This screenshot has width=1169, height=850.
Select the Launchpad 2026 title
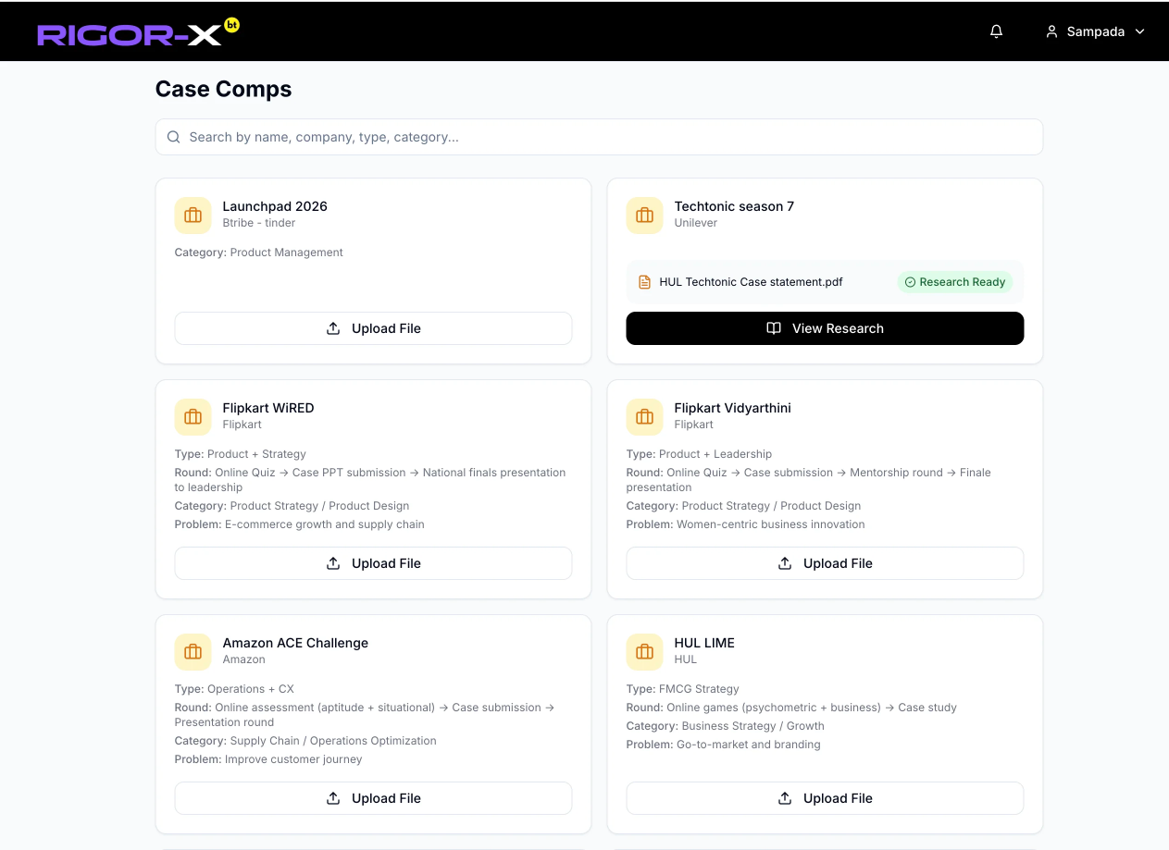click(x=275, y=206)
